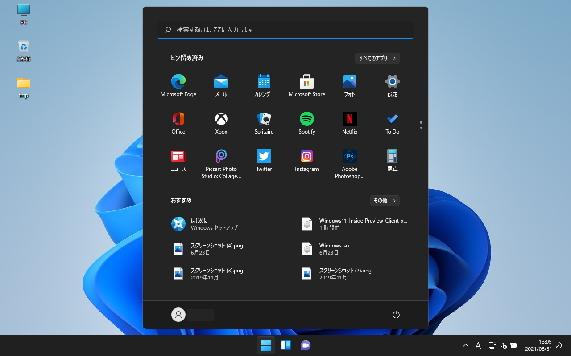Click すべてのアプリ button
Viewport: 571px width, 356px height.
pyautogui.click(x=377, y=58)
